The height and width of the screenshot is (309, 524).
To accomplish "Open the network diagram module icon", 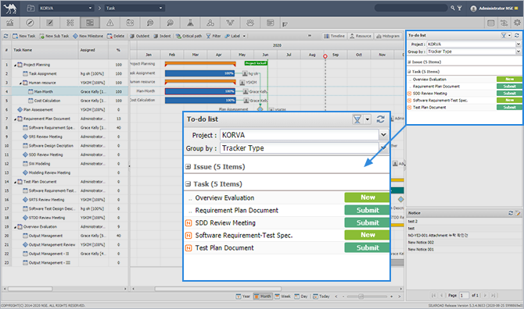I will (x=230, y=23).
